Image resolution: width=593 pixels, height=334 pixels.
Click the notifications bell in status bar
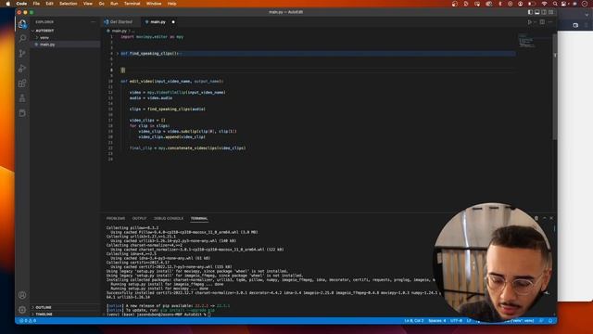[x=550, y=321]
